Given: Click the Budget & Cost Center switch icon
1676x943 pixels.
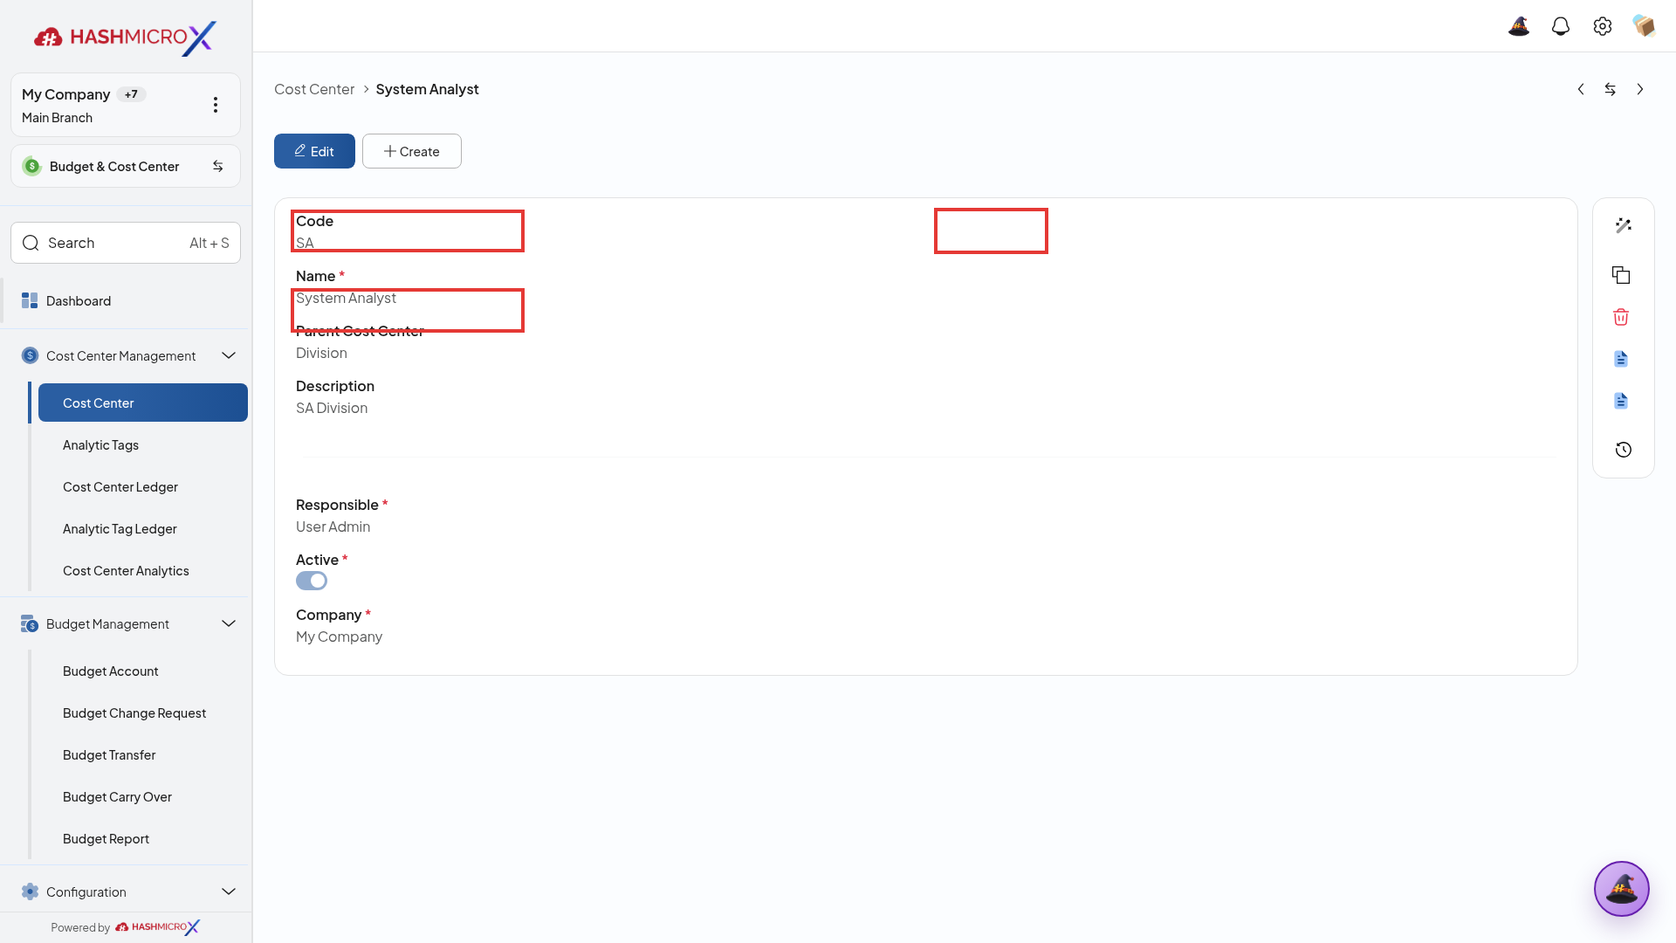Looking at the screenshot, I should click(x=218, y=166).
